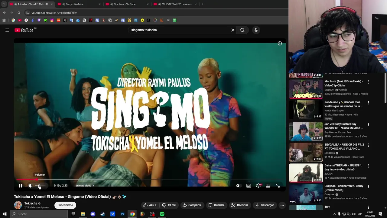Mute the video using the speaker icon
387x218 pixels.
[30, 186]
